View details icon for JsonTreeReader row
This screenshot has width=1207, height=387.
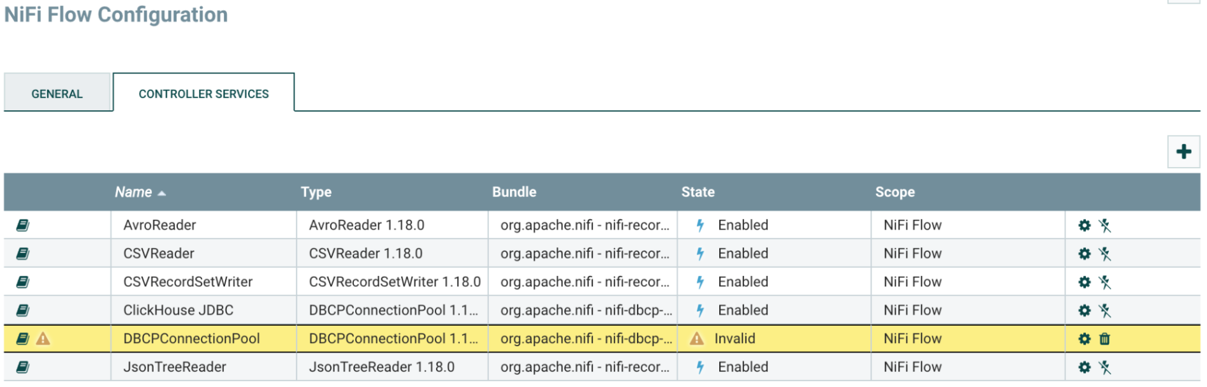pyautogui.click(x=23, y=367)
